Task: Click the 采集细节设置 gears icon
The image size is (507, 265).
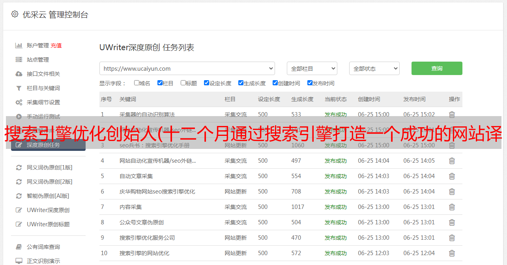Action: pyautogui.click(x=19, y=102)
